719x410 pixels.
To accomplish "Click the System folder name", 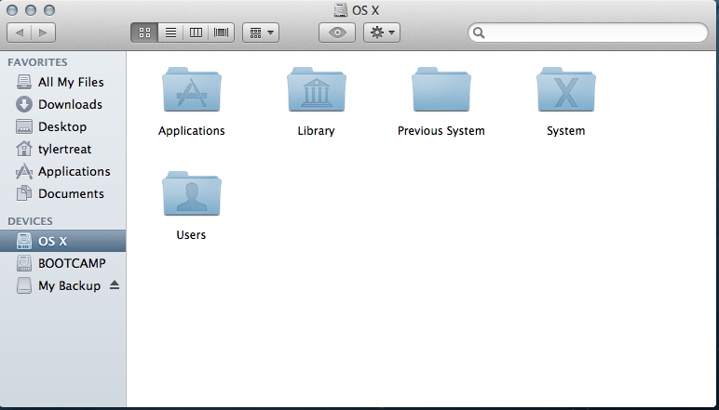I will click(x=566, y=131).
